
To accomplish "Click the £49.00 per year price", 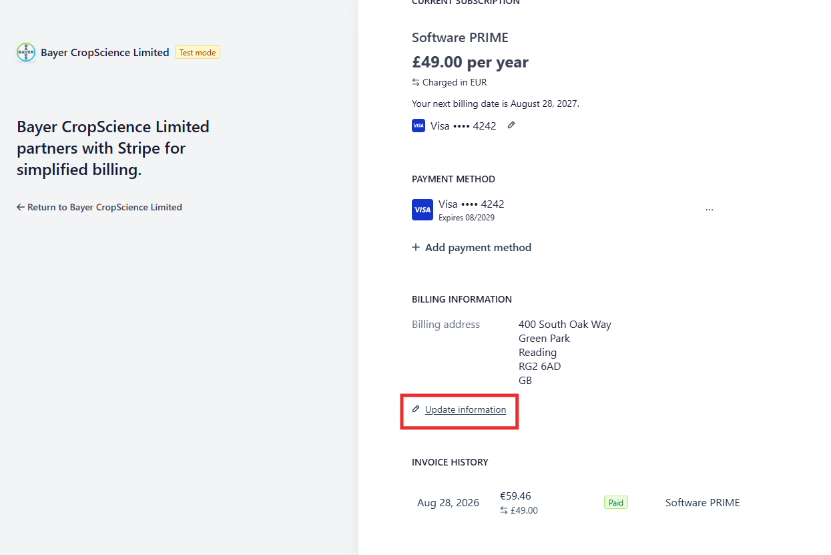I will point(470,62).
